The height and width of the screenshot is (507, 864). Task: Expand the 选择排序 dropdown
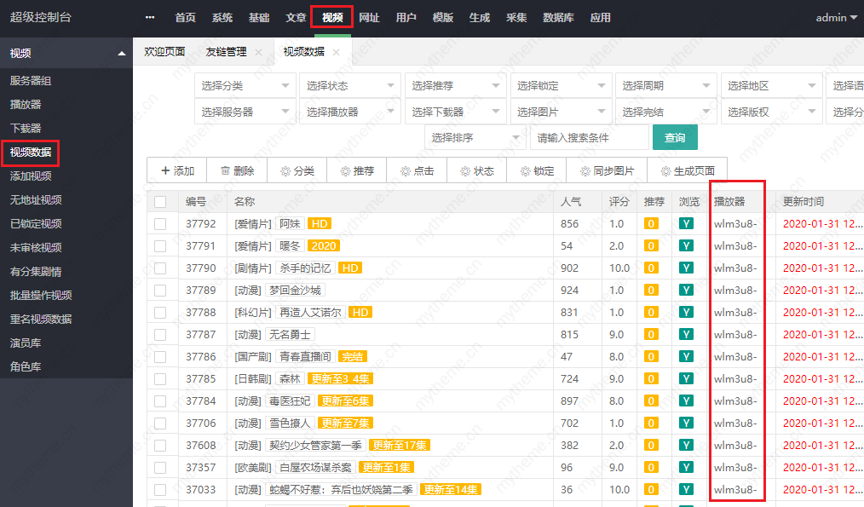click(x=475, y=137)
